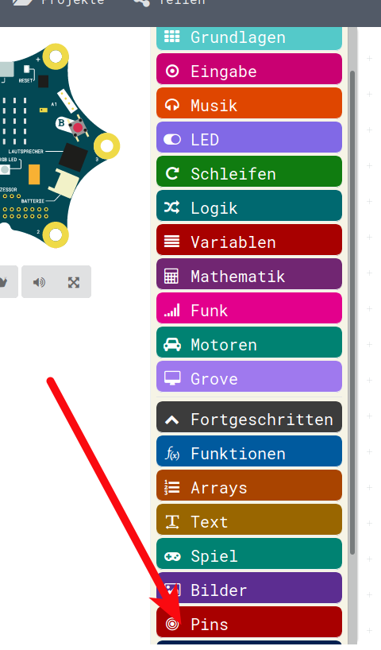The height and width of the screenshot is (650, 381).
Task: Select the Logik shuffle icon
Action: [x=172, y=207]
